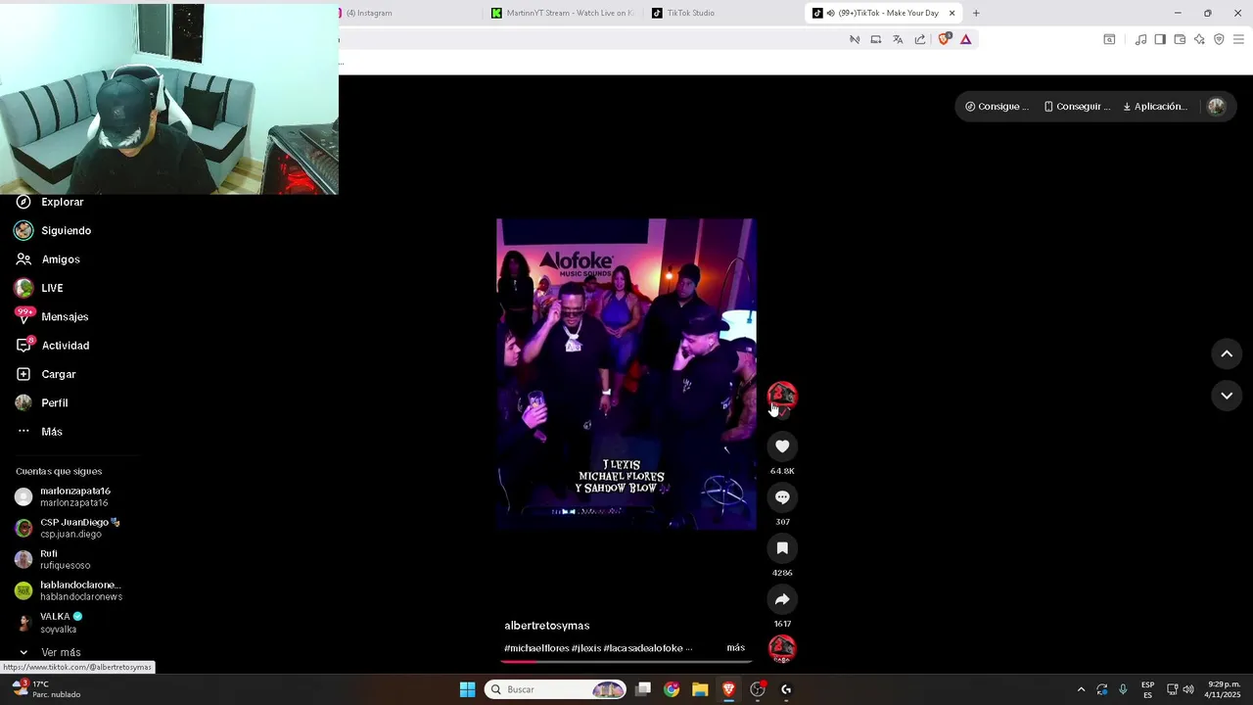Click the video progress bar
The image size is (1253, 705).
pos(626,662)
